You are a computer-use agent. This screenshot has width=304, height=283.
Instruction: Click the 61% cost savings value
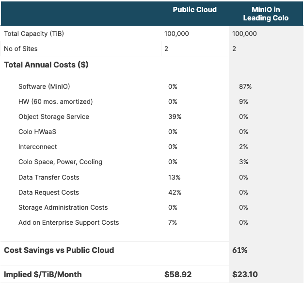pyautogui.click(x=240, y=250)
